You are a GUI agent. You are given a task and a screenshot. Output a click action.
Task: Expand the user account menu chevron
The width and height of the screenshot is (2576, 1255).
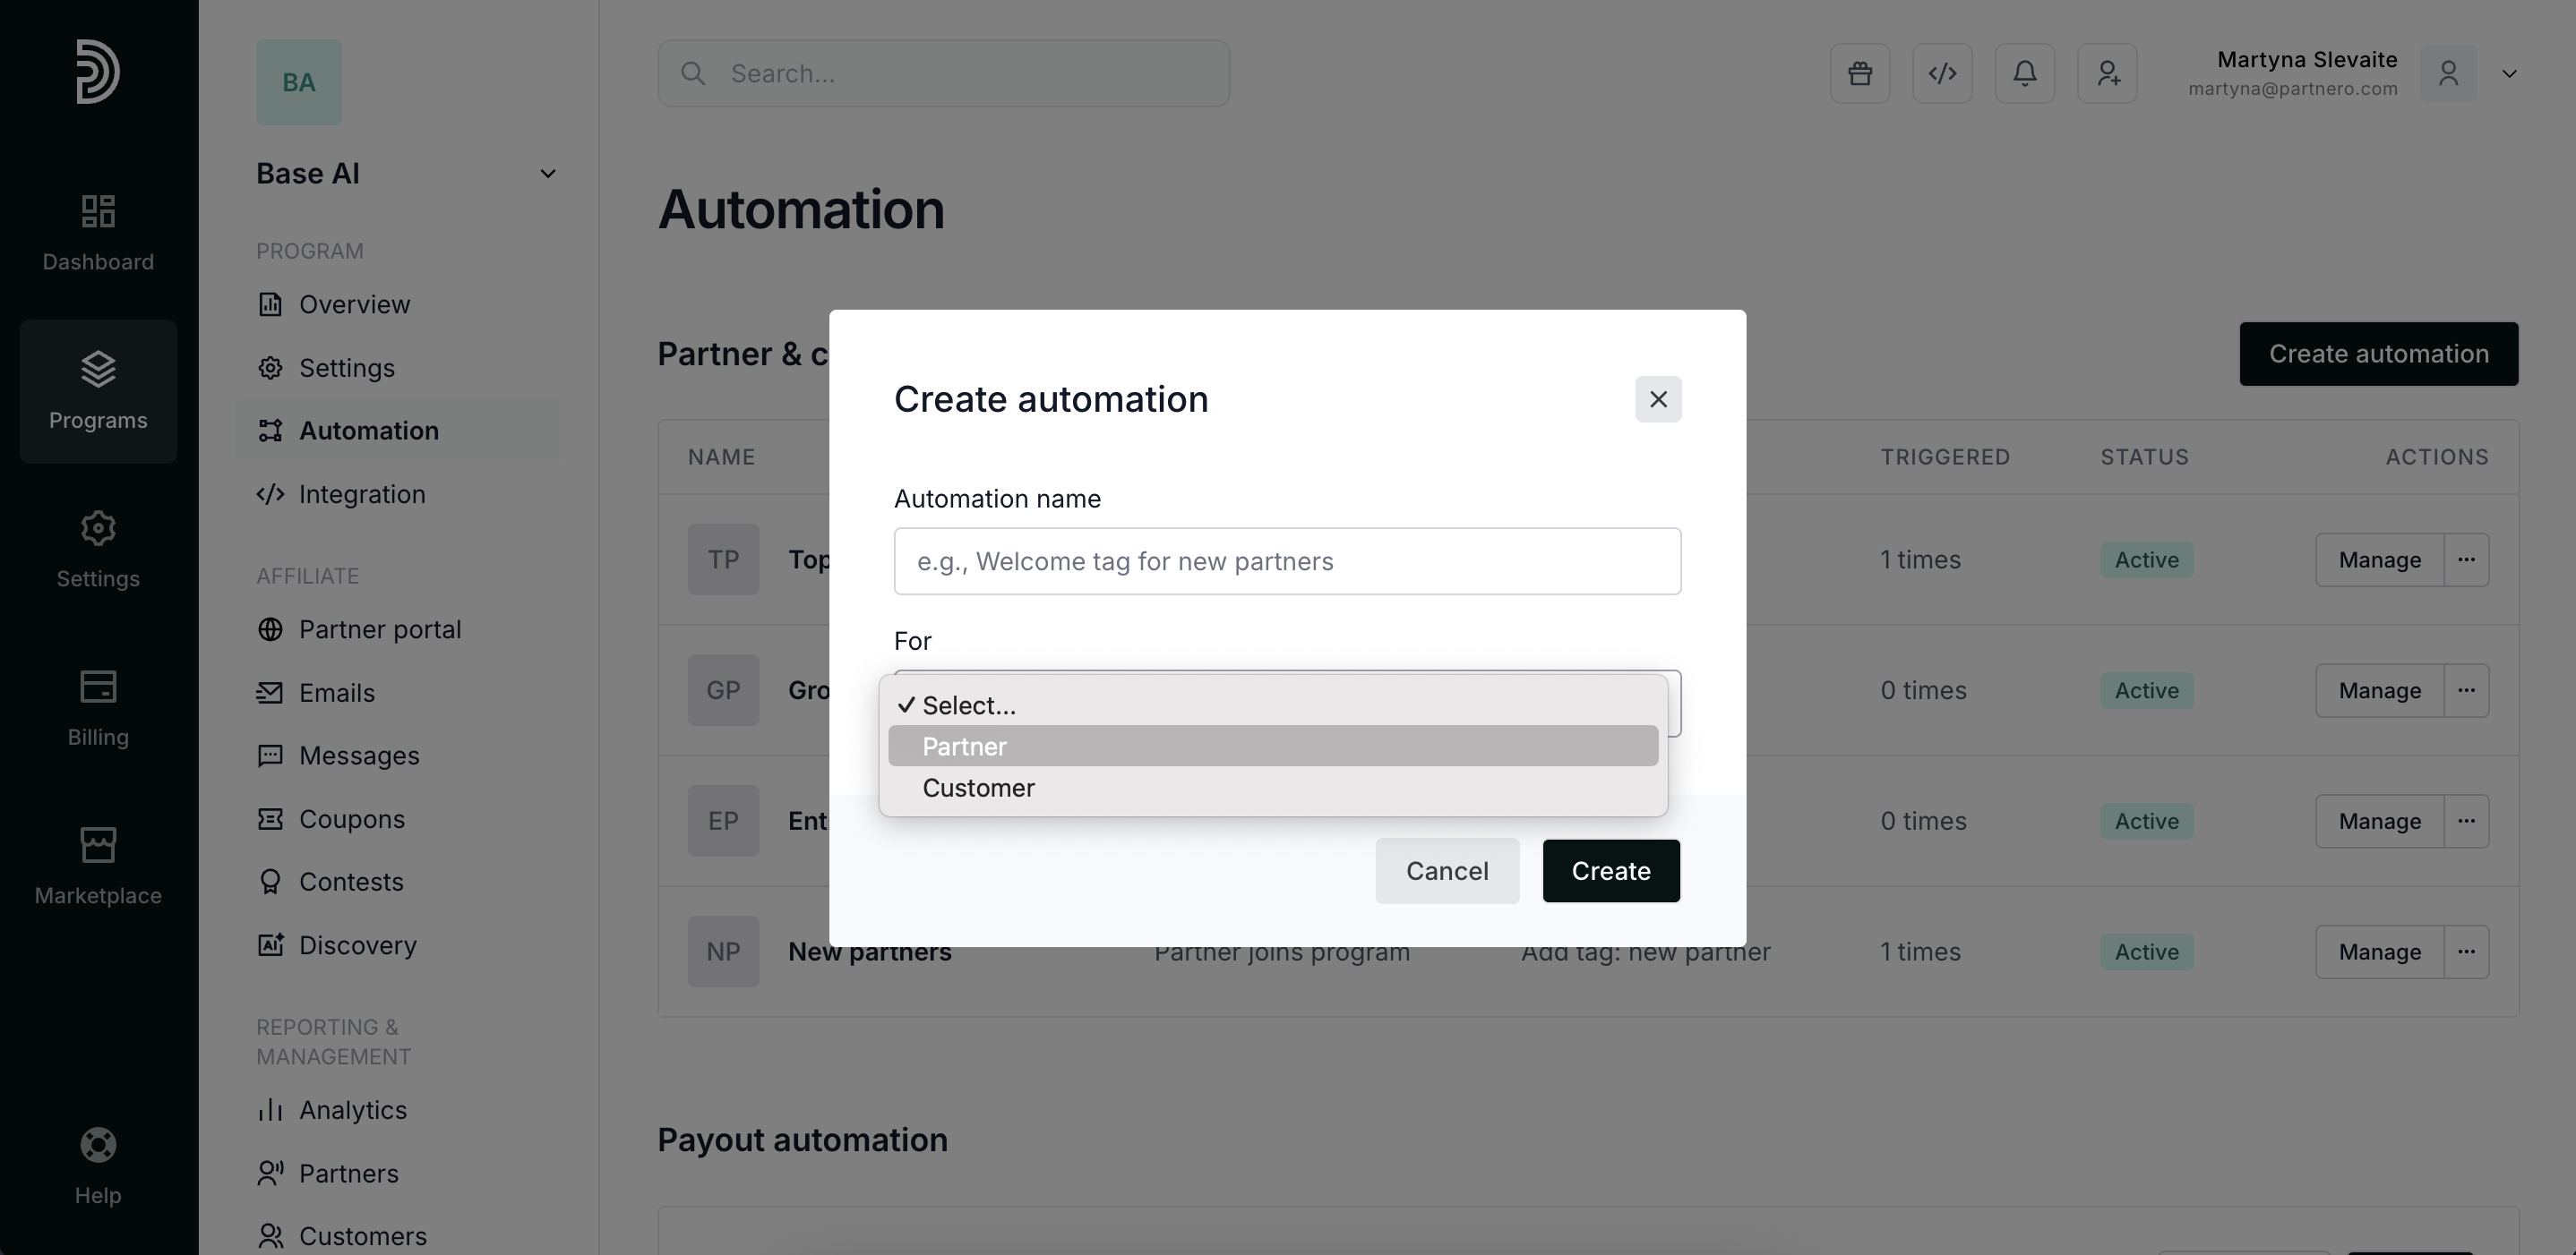[2508, 74]
